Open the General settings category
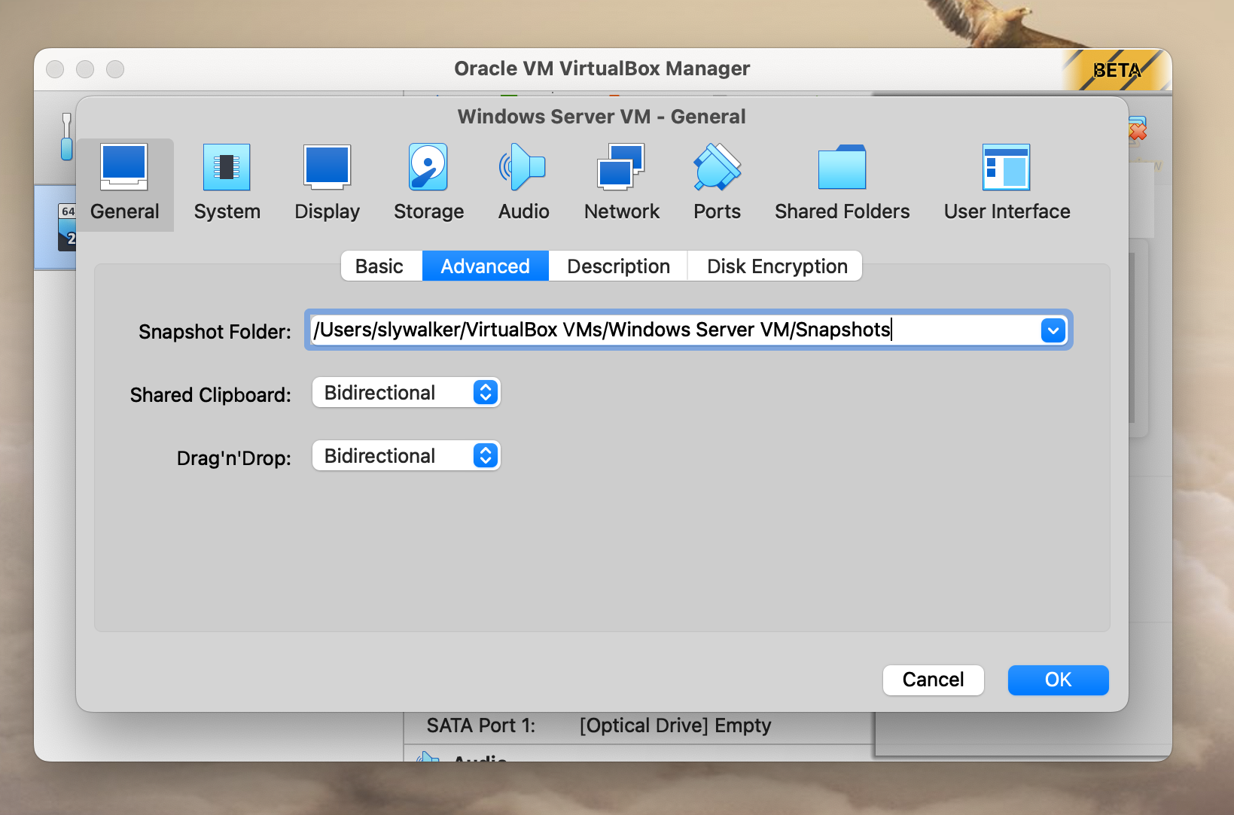Viewport: 1234px width, 815px height. pyautogui.click(x=125, y=184)
